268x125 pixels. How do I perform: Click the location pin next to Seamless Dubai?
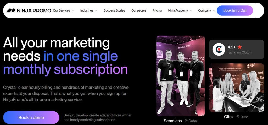click(x=186, y=121)
